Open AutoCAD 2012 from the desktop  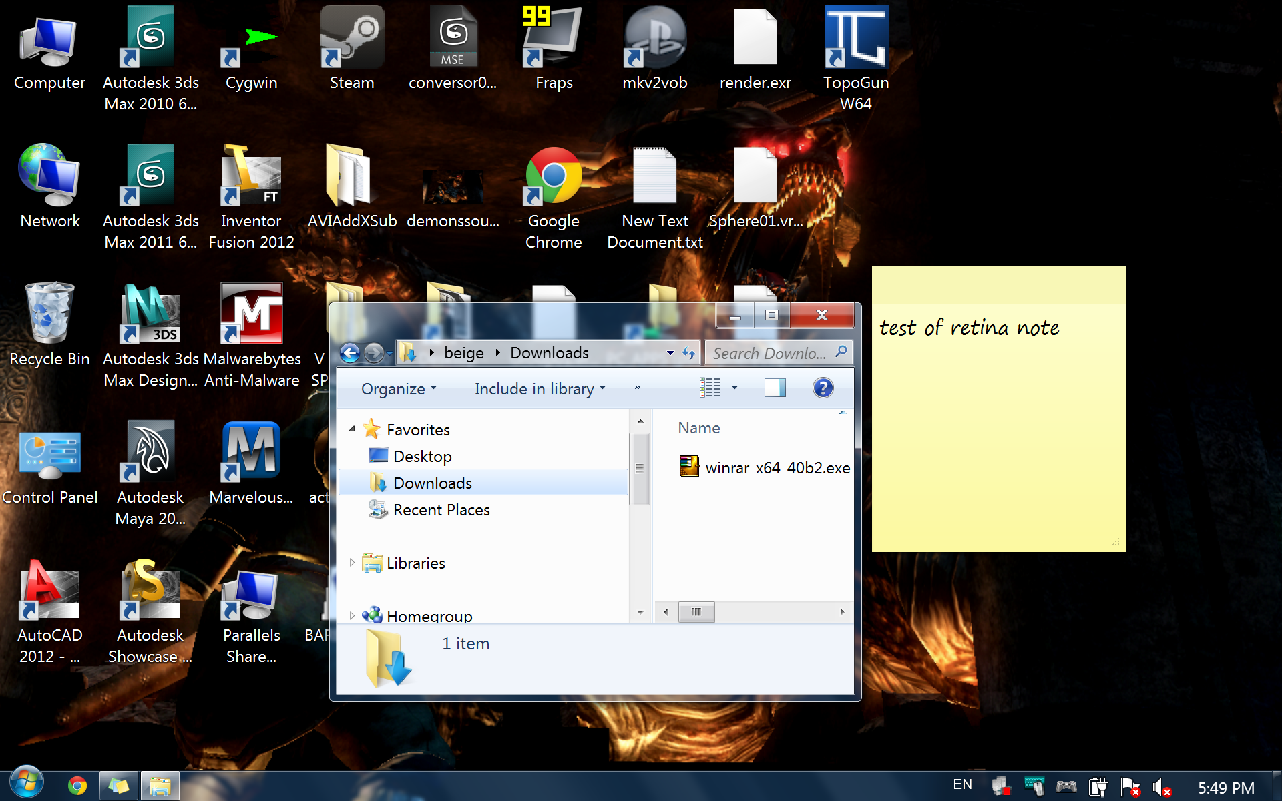(x=49, y=591)
